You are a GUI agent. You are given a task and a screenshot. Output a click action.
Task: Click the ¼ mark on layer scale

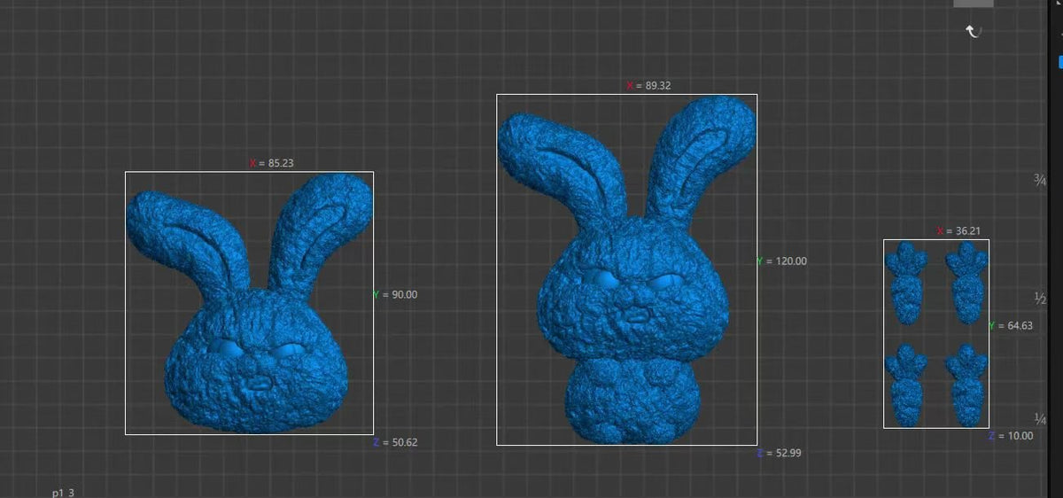click(1041, 417)
